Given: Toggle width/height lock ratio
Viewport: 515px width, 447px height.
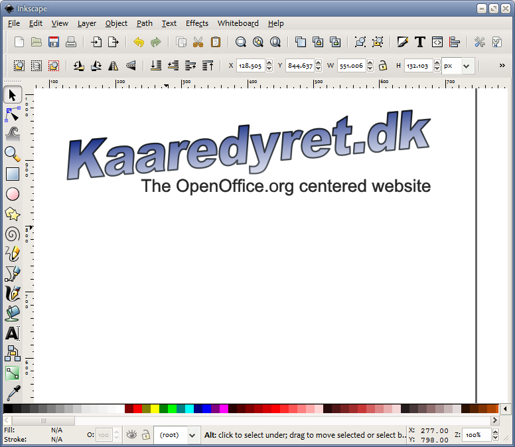Looking at the screenshot, I should coord(383,65).
